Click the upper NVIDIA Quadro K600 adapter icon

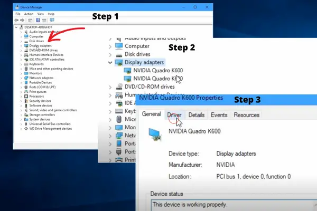coord(127,71)
